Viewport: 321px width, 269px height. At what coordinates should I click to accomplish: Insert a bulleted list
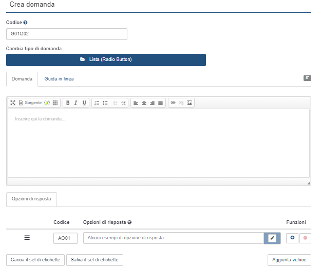[105, 103]
